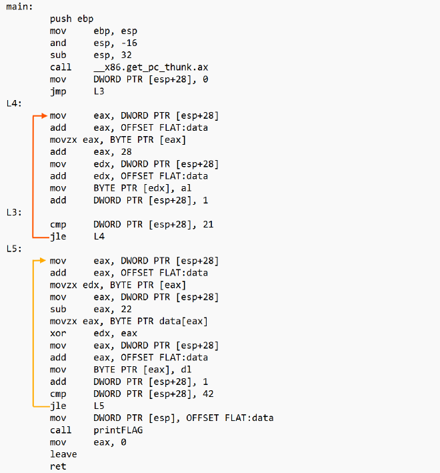Select the "call printFLAG" line
Viewport: 440px width, 473px height.
(x=96, y=430)
